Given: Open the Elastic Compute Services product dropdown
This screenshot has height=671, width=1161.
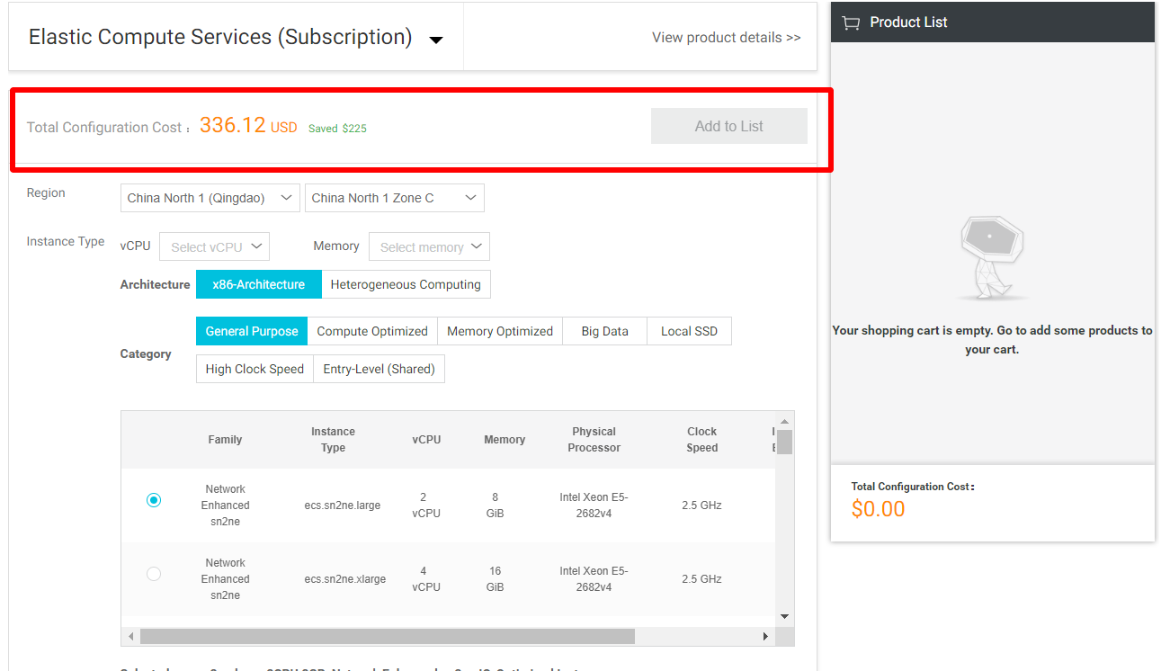Looking at the screenshot, I should tap(435, 38).
